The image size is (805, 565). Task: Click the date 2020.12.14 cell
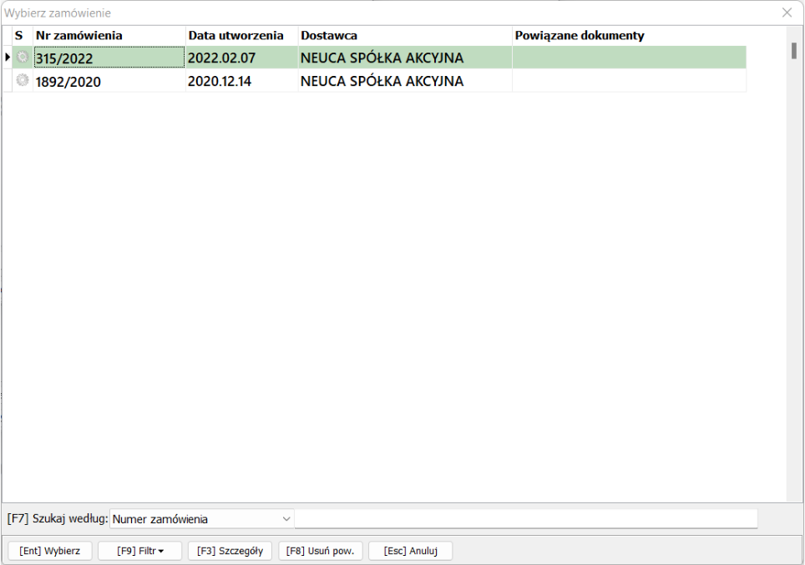click(x=242, y=81)
